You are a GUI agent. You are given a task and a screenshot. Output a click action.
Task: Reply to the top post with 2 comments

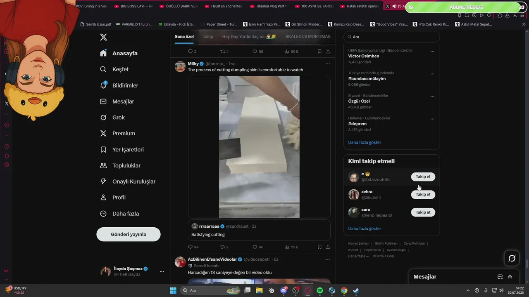(192, 52)
